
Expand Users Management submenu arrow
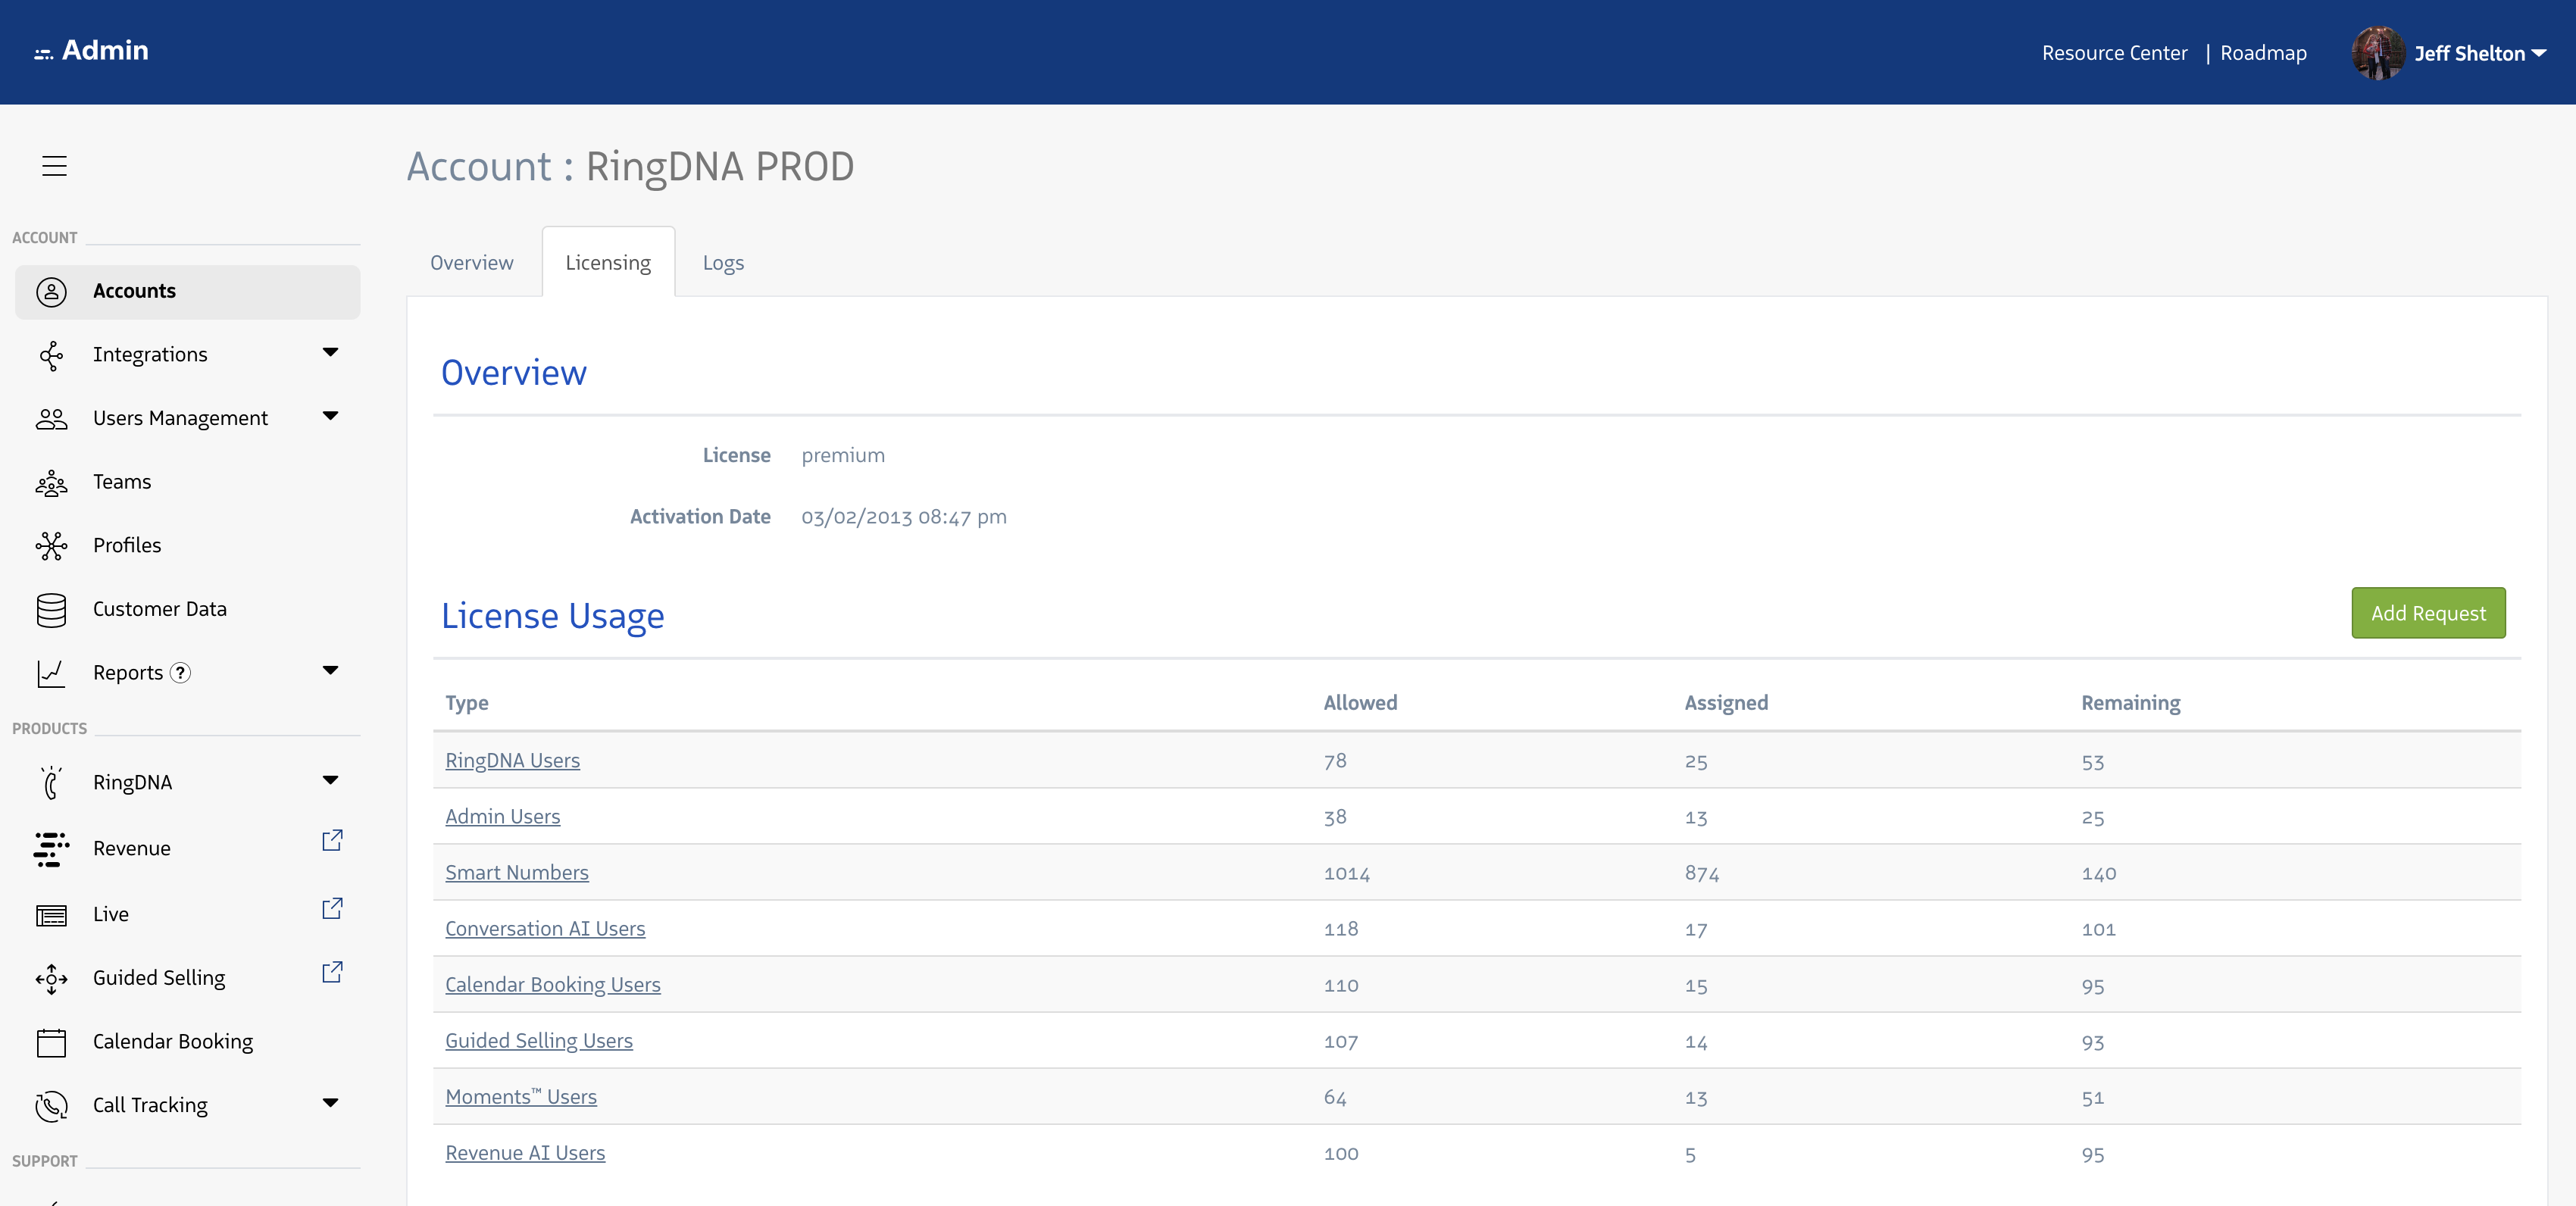click(x=330, y=416)
